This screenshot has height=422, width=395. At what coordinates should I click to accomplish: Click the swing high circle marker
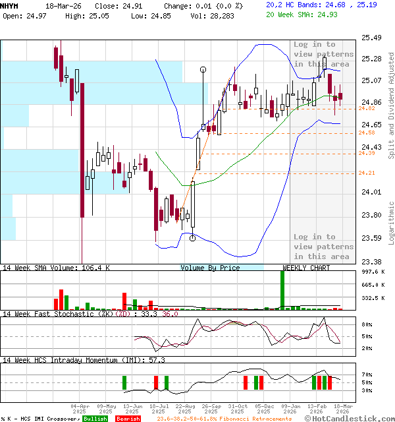(x=203, y=69)
